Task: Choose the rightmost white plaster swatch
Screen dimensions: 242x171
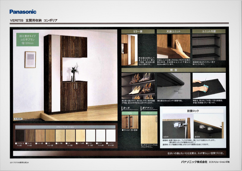Action: (x=110, y=135)
